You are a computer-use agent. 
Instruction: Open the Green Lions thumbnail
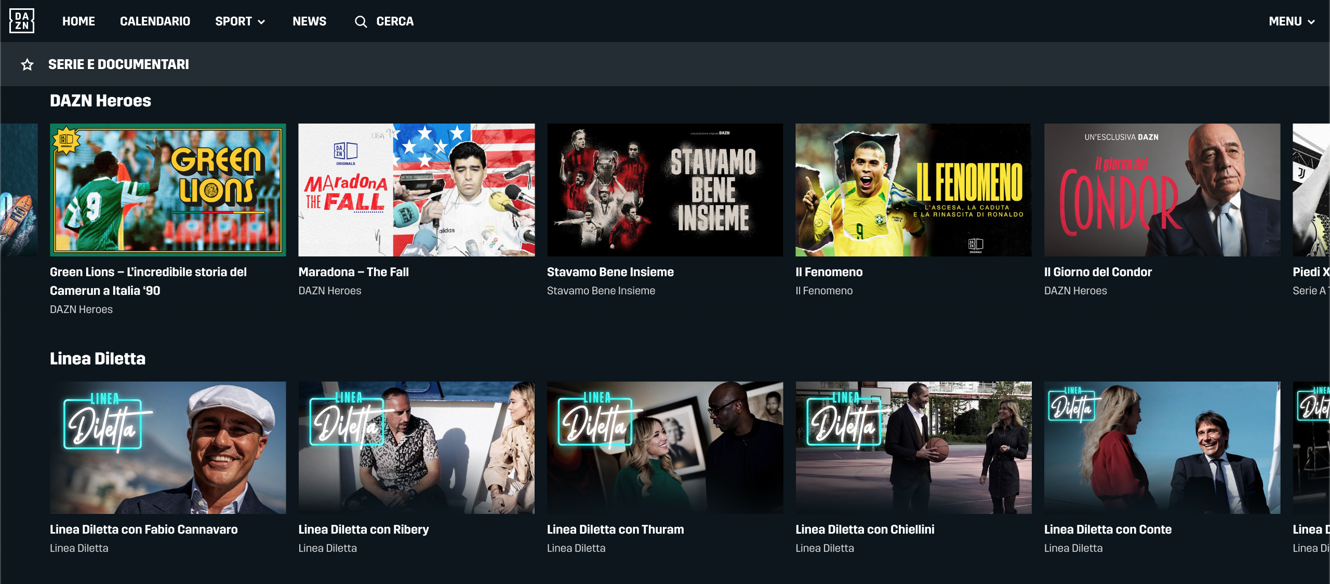(x=168, y=190)
